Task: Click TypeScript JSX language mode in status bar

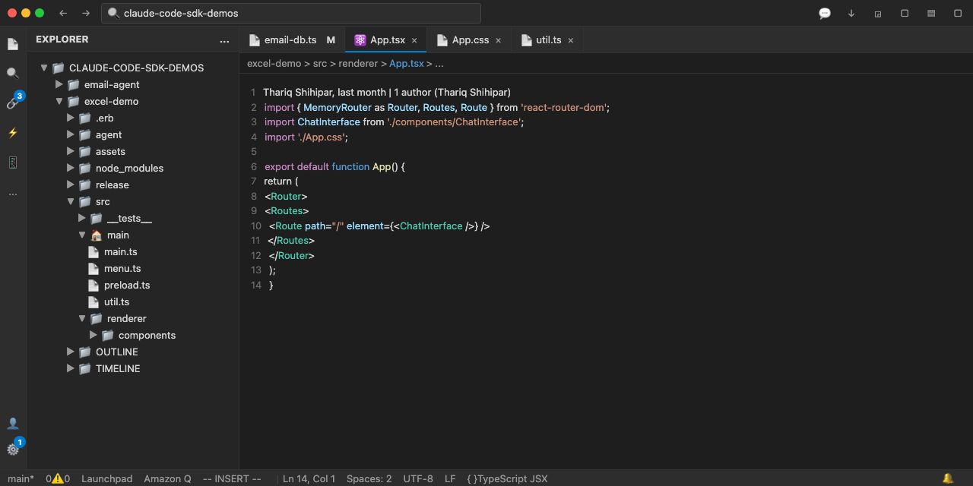Action: click(507, 478)
